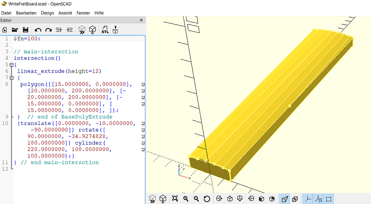This screenshot has width=371, height=204.
Task: Switch to Orthogonal projection view
Action: (x=295, y=199)
